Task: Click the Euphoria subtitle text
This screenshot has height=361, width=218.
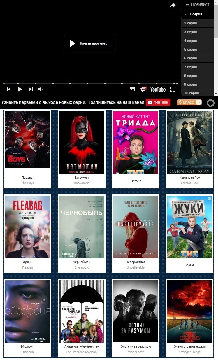Action: tap(28, 352)
